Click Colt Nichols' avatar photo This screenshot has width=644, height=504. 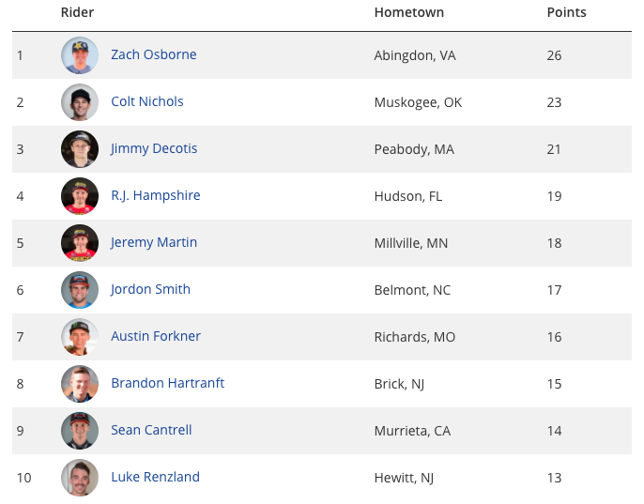[80, 102]
